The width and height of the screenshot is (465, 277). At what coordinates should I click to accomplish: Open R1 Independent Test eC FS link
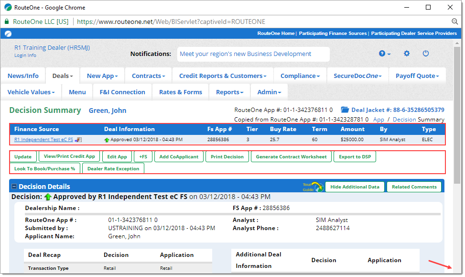43,140
